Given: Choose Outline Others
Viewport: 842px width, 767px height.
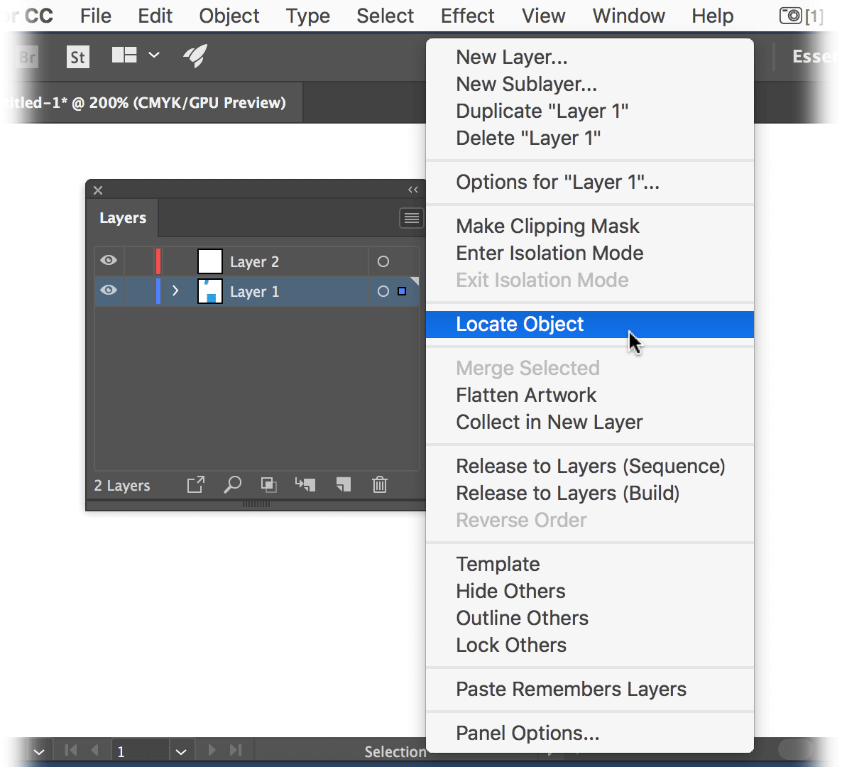Looking at the screenshot, I should tap(590, 619).
